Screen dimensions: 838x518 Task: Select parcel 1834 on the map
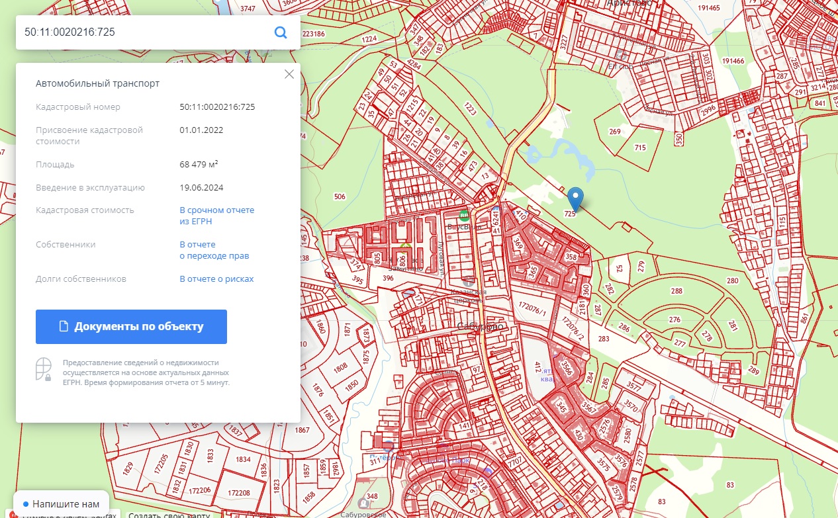coord(243,460)
